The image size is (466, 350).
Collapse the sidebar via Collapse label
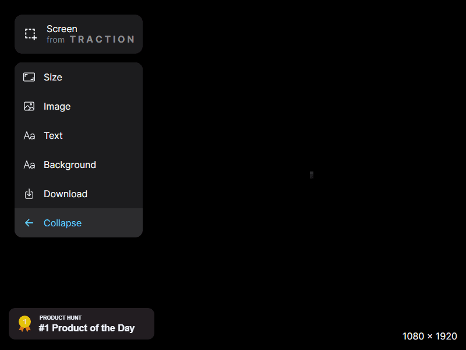tap(62, 223)
